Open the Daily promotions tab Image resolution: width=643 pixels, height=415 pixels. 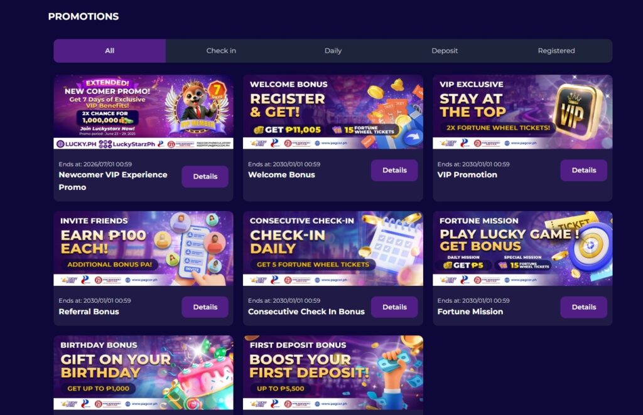click(x=333, y=51)
